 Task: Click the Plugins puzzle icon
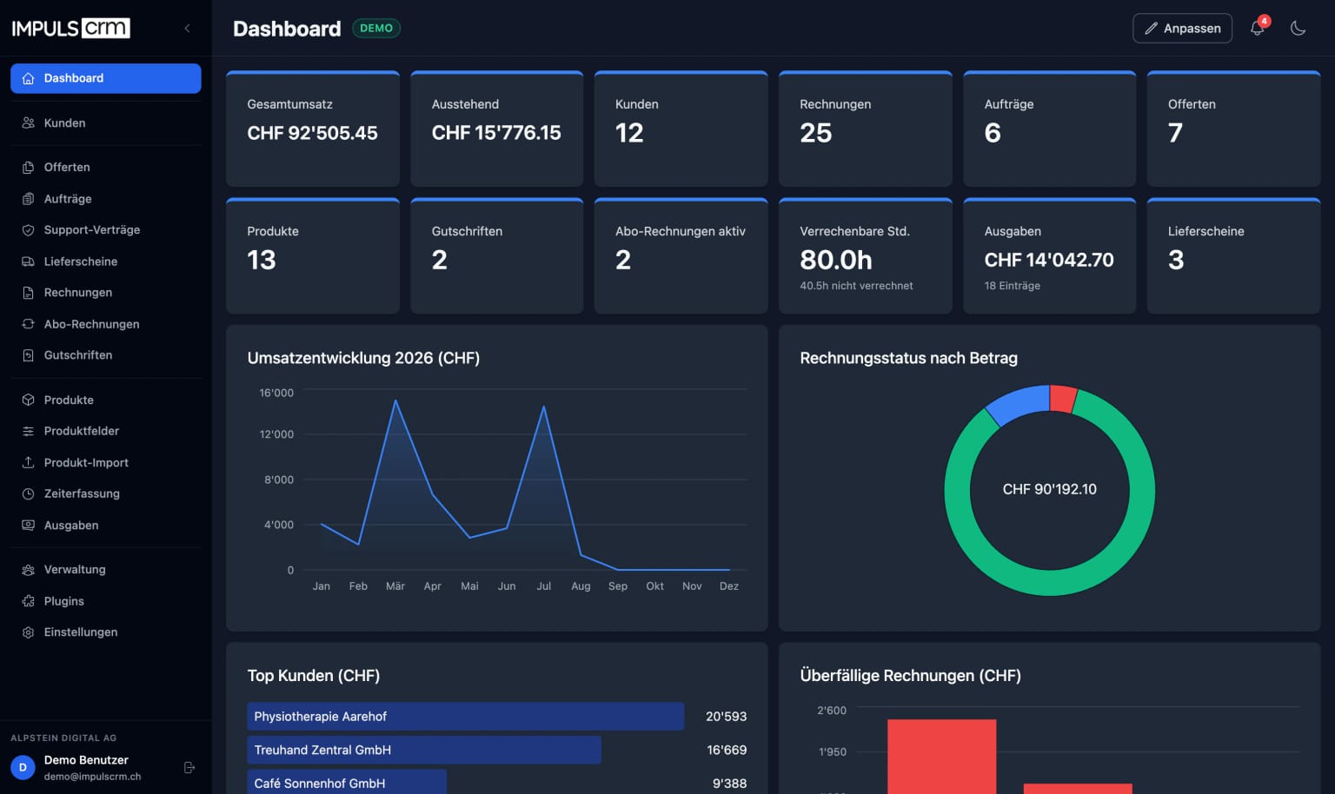coord(28,601)
